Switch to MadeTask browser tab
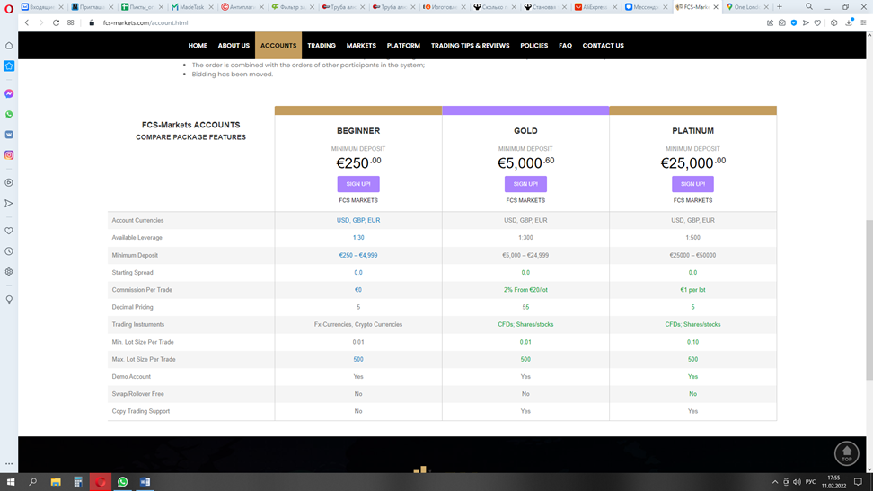Screen dimensions: 873x491 (191, 6)
